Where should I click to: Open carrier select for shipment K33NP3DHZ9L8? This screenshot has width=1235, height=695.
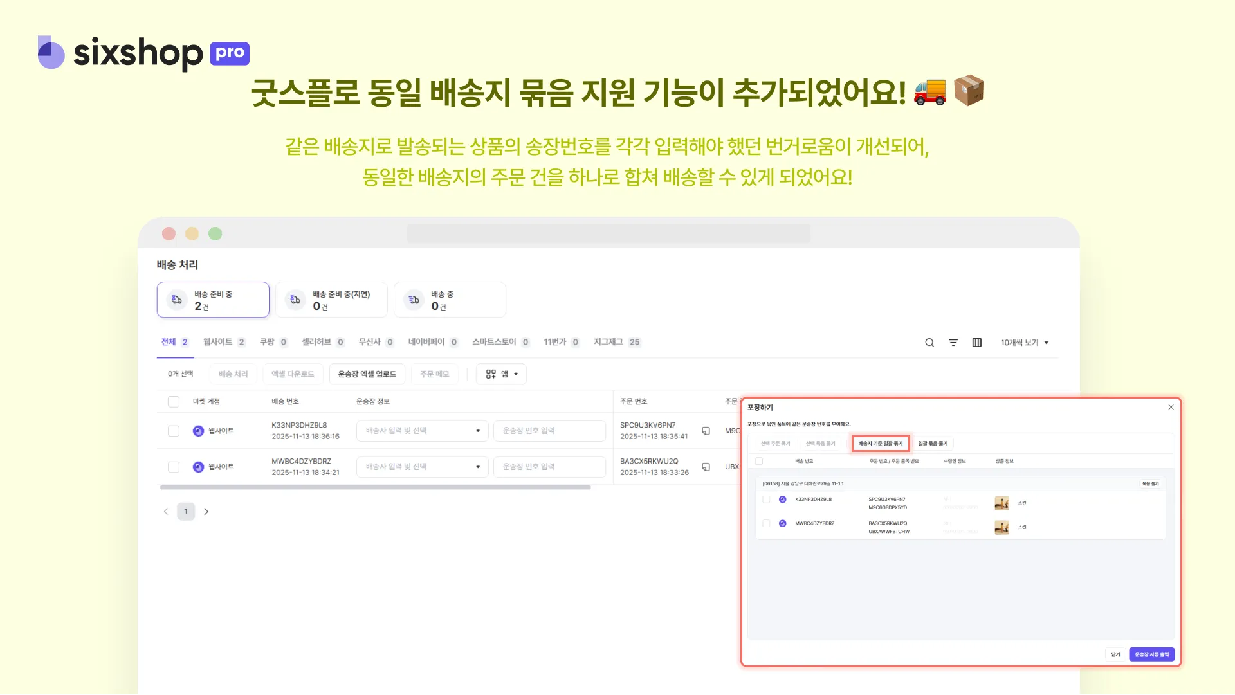(x=422, y=431)
